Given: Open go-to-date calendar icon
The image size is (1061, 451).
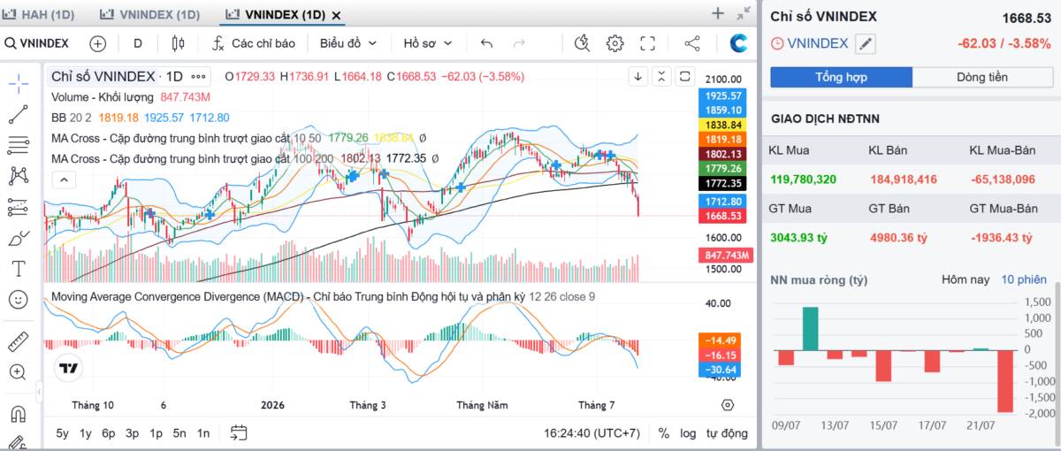Looking at the screenshot, I should [239, 432].
